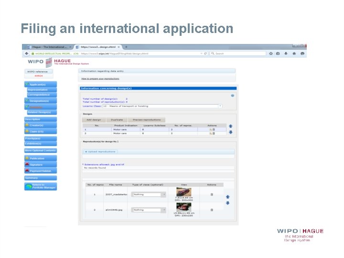Click the 2007_roadster car thumbnail
The height and width of the screenshot is (258, 344).
coord(184,192)
